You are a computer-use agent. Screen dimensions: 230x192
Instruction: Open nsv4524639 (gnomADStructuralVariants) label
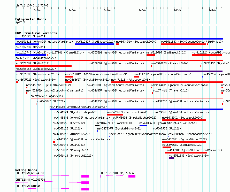[55, 90]
